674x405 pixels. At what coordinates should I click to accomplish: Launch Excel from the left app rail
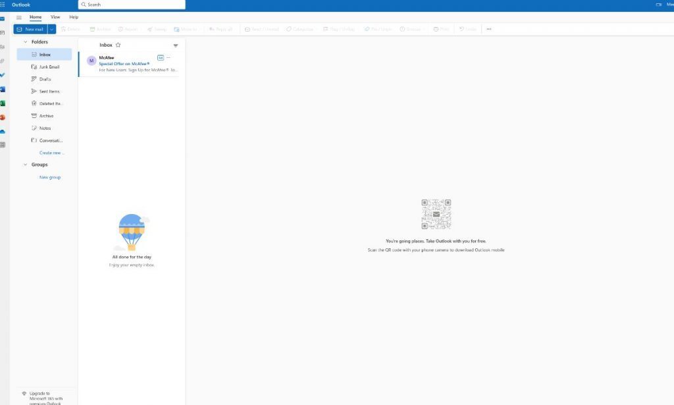click(x=3, y=103)
